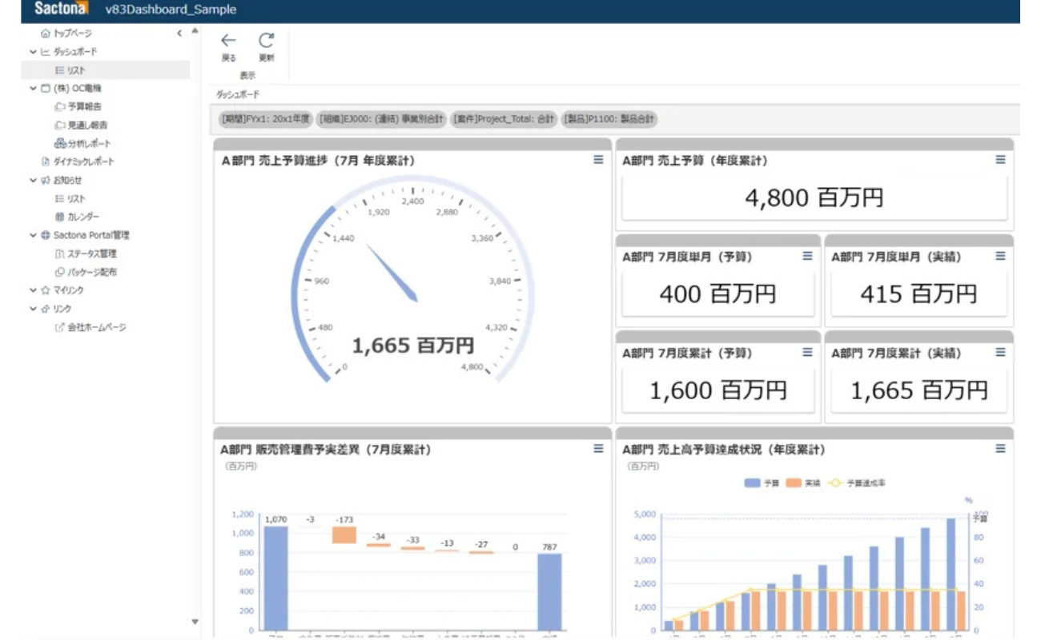Toggle 予算達成率 line legend entry
1041x640 pixels.
tap(857, 483)
